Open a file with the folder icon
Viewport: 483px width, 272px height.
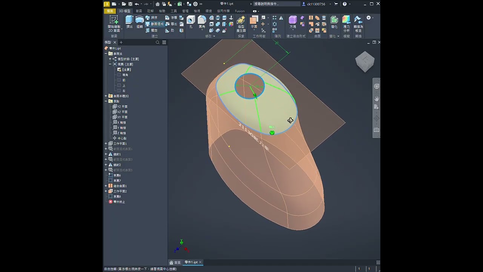click(123, 4)
